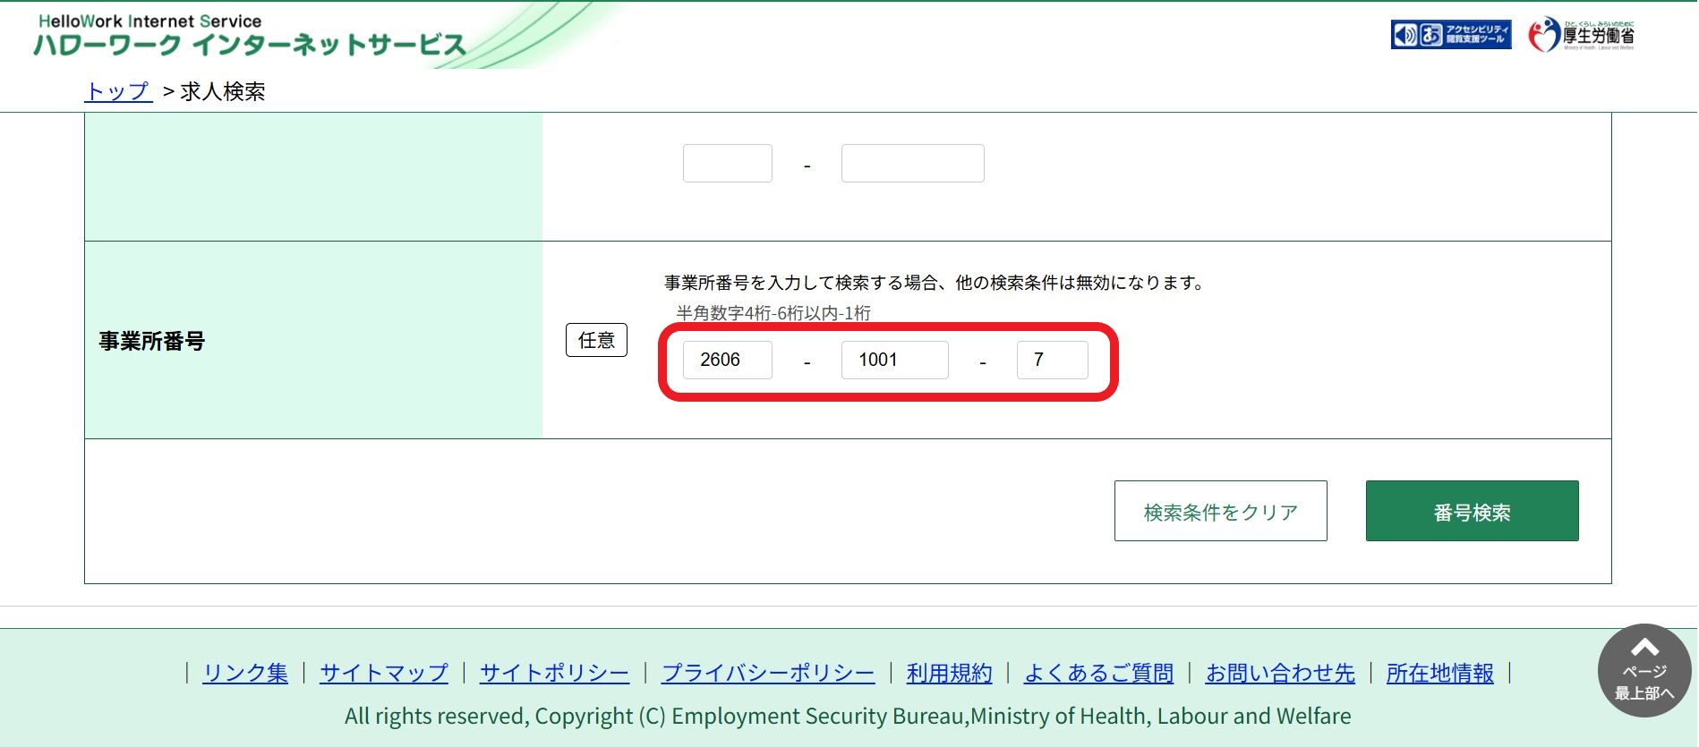
Task: Open the プライバシーポリシー footer link
Action: coord(768,673)
